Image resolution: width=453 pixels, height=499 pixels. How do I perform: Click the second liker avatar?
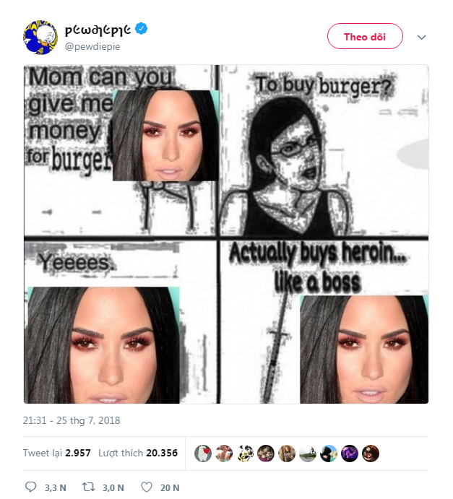[224, 454]
